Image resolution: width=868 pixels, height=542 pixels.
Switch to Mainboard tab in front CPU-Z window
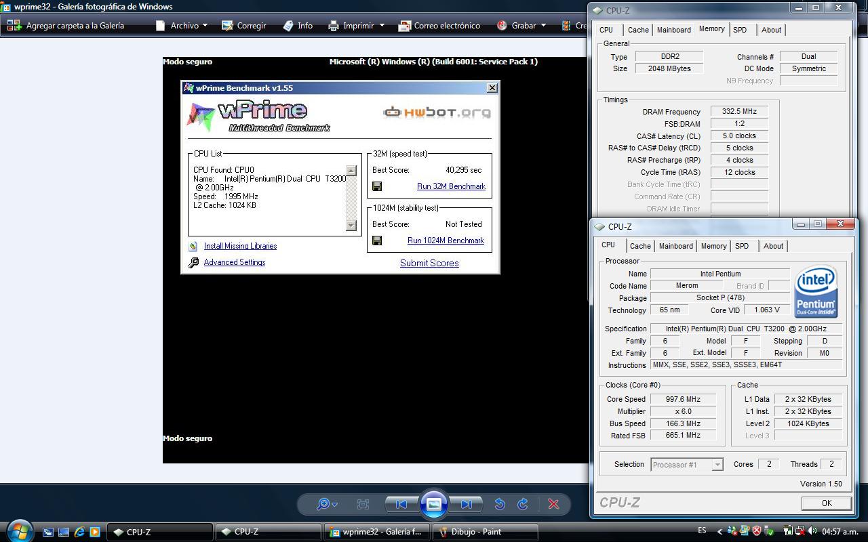point(676,246)
